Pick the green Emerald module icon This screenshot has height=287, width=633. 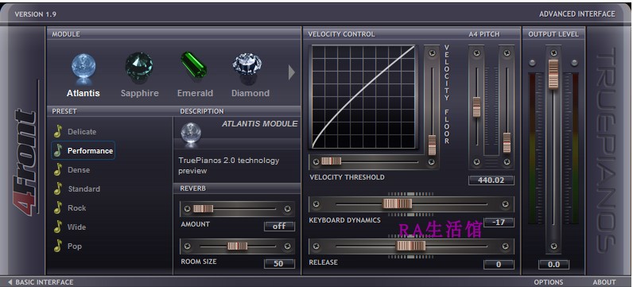[x=194, y=65]
